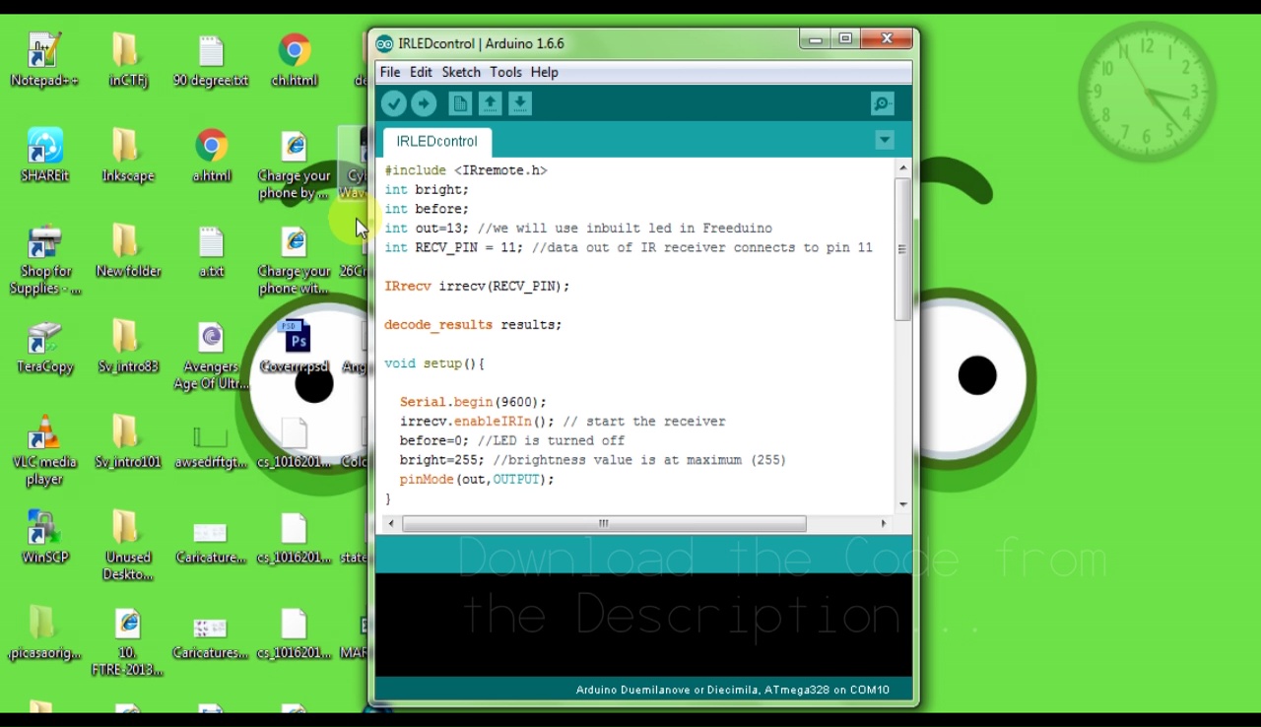Image resolution: width=1261 pixels, height=727 pixels.
Task: Click the 'IRrecv irrecv(RECV_PIN);' line
Action: (x=477, y=287)
